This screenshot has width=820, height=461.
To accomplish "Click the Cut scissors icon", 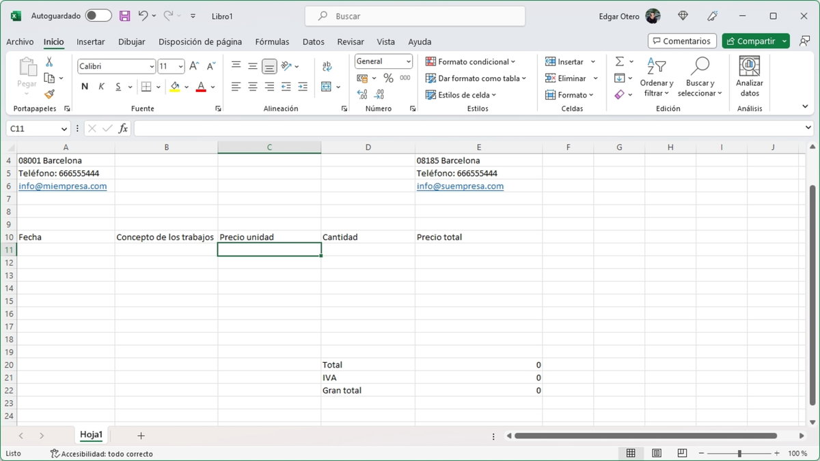I will click(49, 62).
